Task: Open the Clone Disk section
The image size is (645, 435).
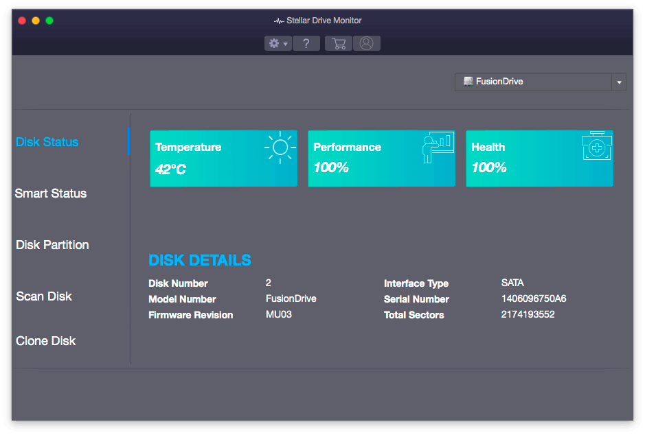Action: pyautogui.click(x=46, y=341)
